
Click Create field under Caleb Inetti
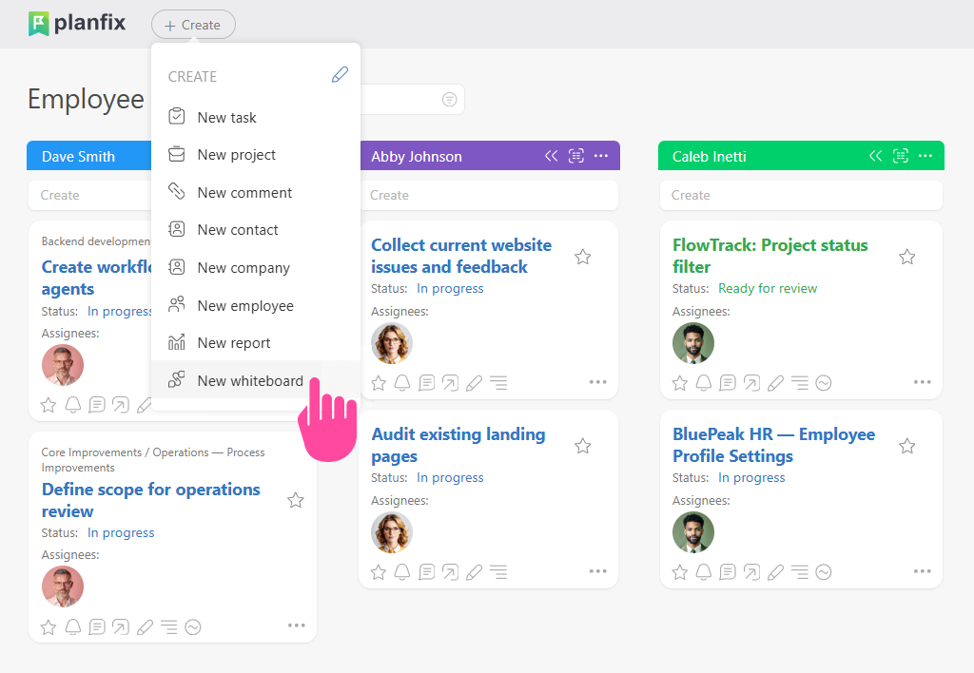coord(801,195)
